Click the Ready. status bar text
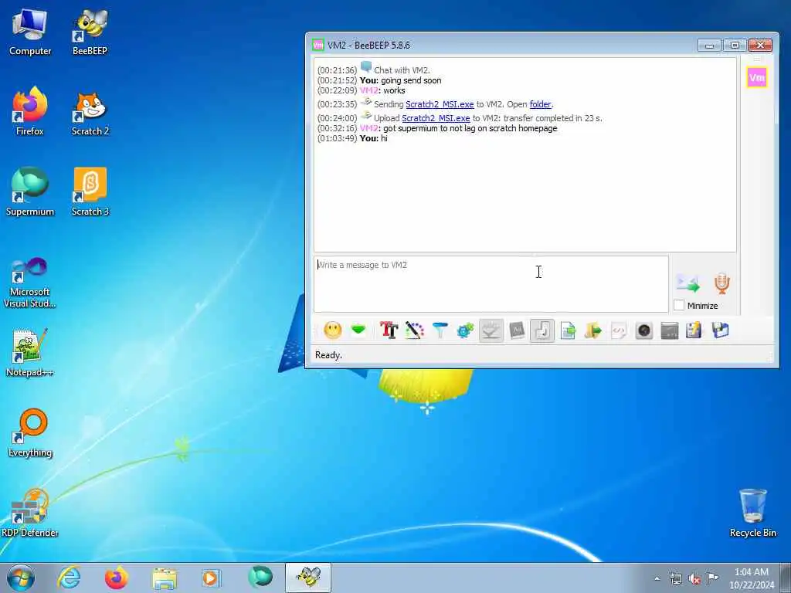Screen dimensions: 791x593 point(328,355)
